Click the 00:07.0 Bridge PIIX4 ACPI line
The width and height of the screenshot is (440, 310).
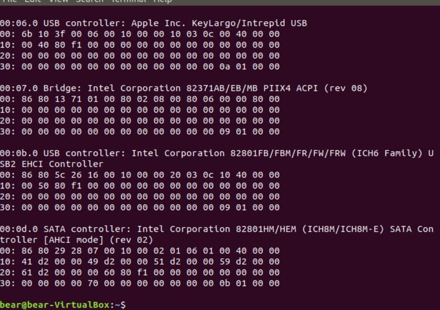(x=184, y=88)
